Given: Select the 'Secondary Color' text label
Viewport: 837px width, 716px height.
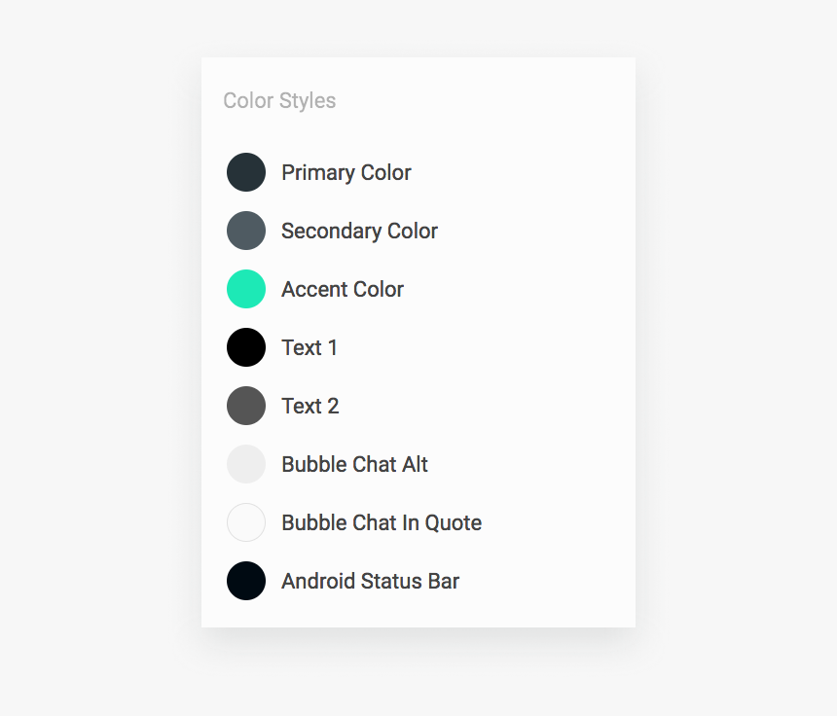Looking at the screenshot, I should (x=359, y=231).
